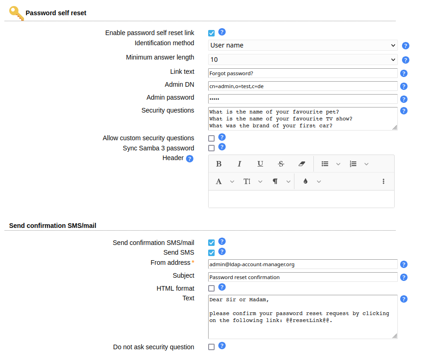Insert an ordered numbered list
This screenshot has width=426, height=364.
353,164
